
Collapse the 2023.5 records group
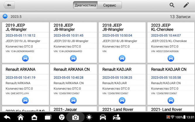[5, 16]
